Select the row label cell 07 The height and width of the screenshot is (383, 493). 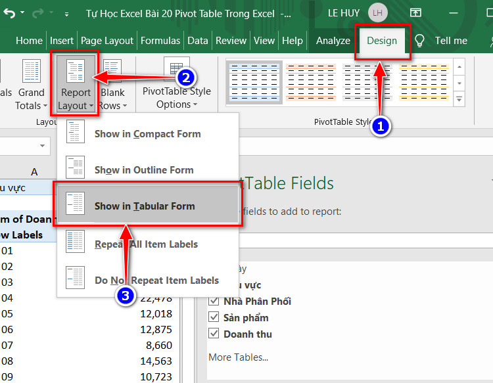pyautogui.click(x=7, y=345)
